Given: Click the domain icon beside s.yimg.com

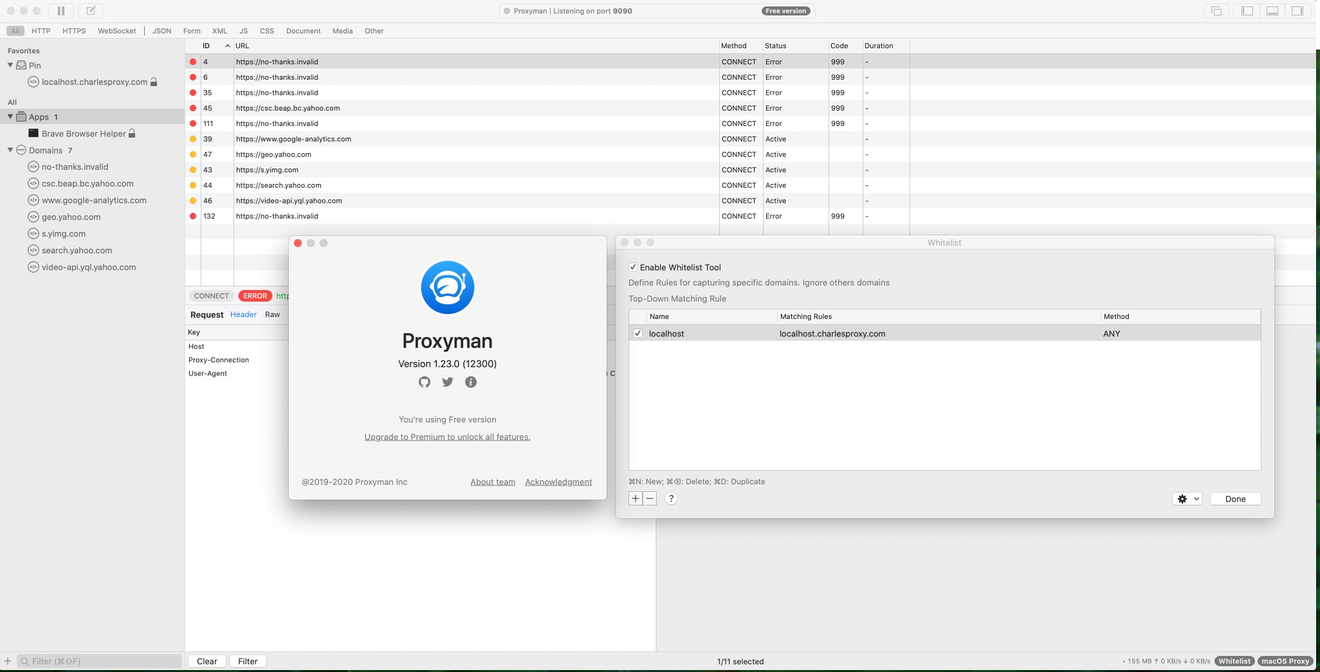Looking at the screenshot, I should (x=33, y=233).
